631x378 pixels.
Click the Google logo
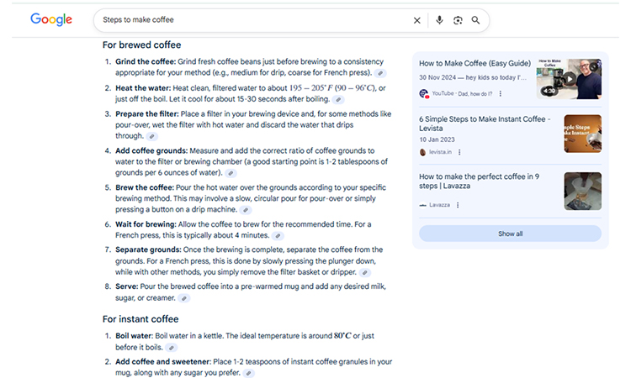[51, 19]
